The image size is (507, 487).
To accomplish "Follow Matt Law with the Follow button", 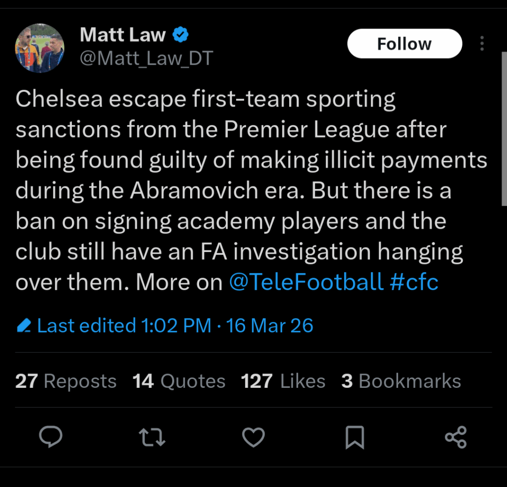I will pos(405,44).
